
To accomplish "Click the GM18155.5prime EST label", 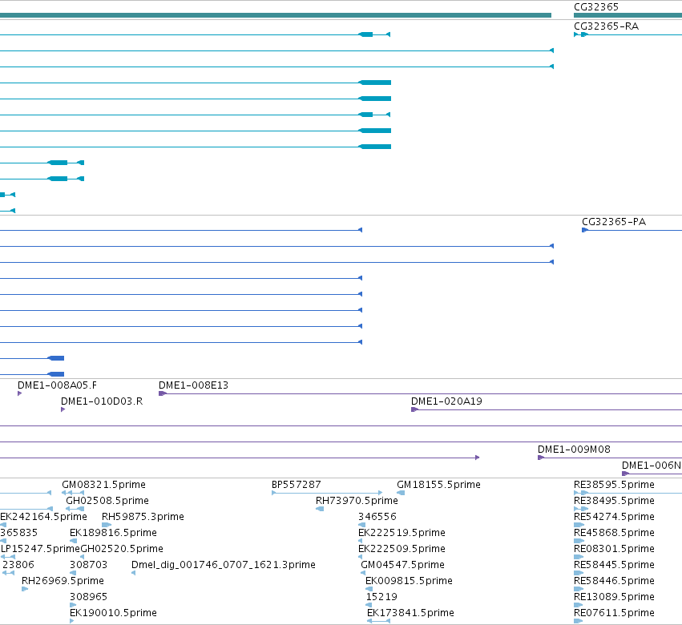I will pyautogui.click(x=438, y=485).
